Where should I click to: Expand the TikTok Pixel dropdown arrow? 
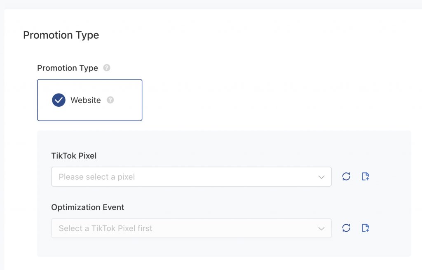click(321, 177)
